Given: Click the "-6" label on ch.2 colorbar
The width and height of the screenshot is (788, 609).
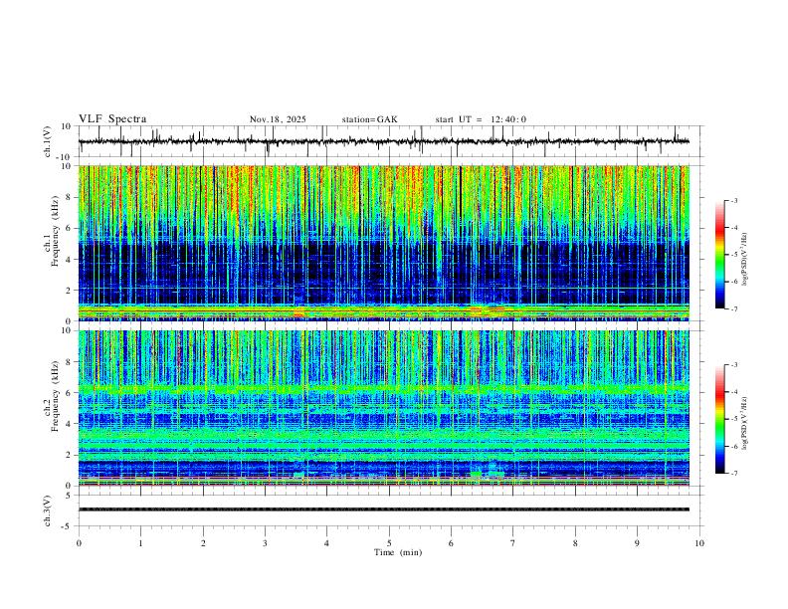Looking at the screenshot, I should coord(733,446).
